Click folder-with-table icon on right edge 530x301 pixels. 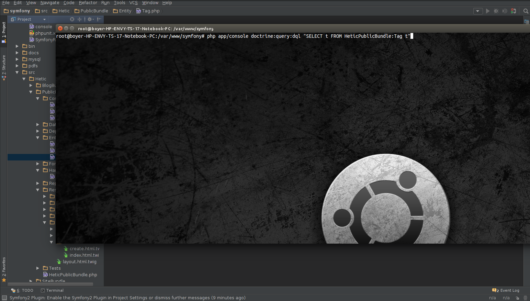pos(527,21)
